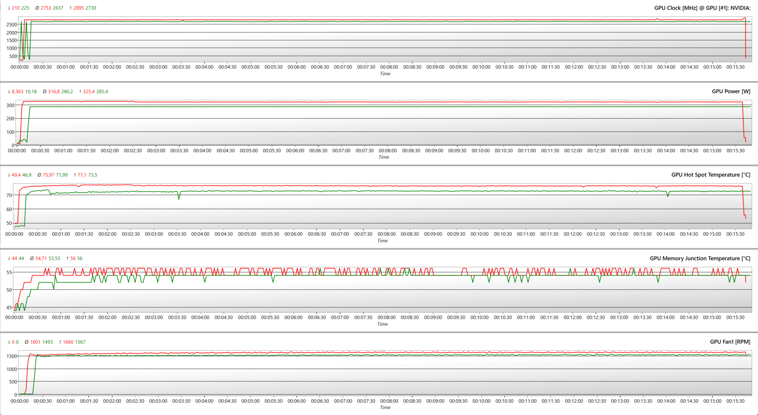Click the red maximum value 325,4 for GPU Power
The width and height of the screenshot is (758, 415).
tap(89, 92)
